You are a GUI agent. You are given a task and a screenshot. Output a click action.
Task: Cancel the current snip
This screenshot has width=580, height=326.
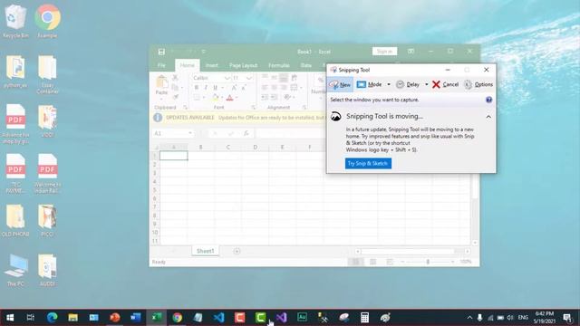pos(445,84)
